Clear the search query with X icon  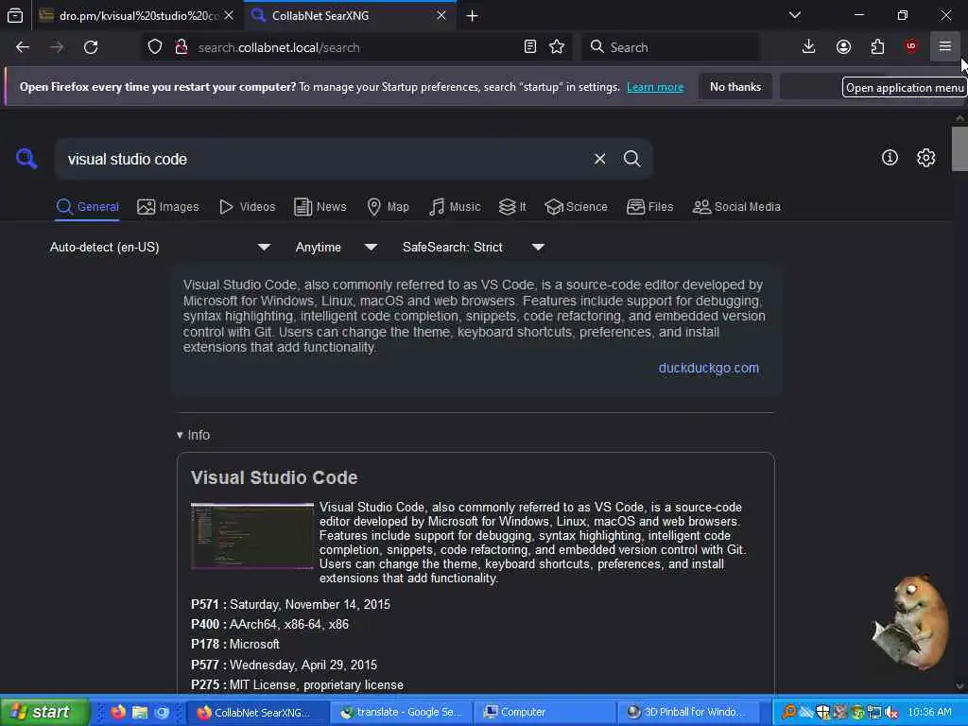(599, 159)
